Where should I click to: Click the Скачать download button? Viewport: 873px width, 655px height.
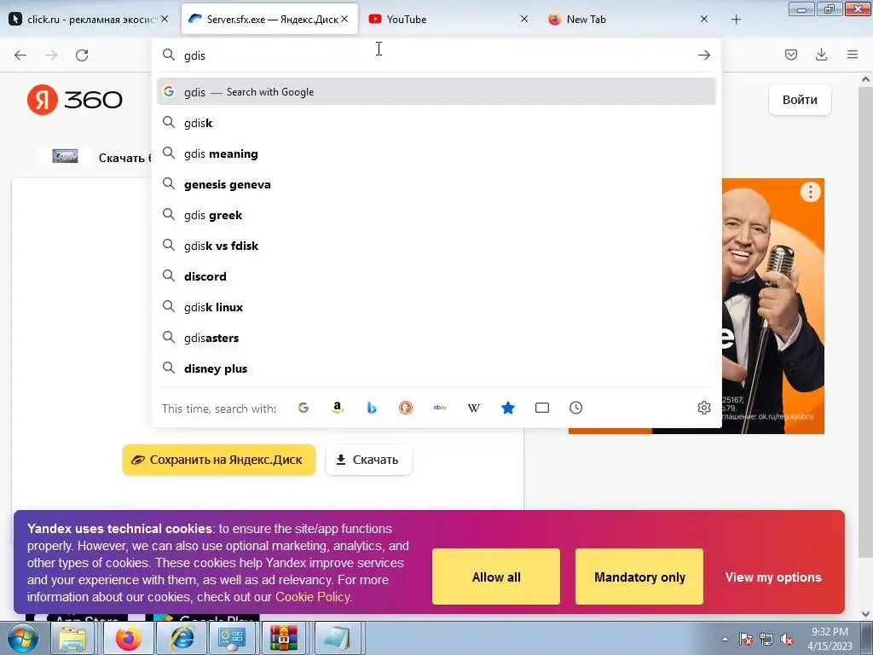pyautogui.click(x=368, y=460)
